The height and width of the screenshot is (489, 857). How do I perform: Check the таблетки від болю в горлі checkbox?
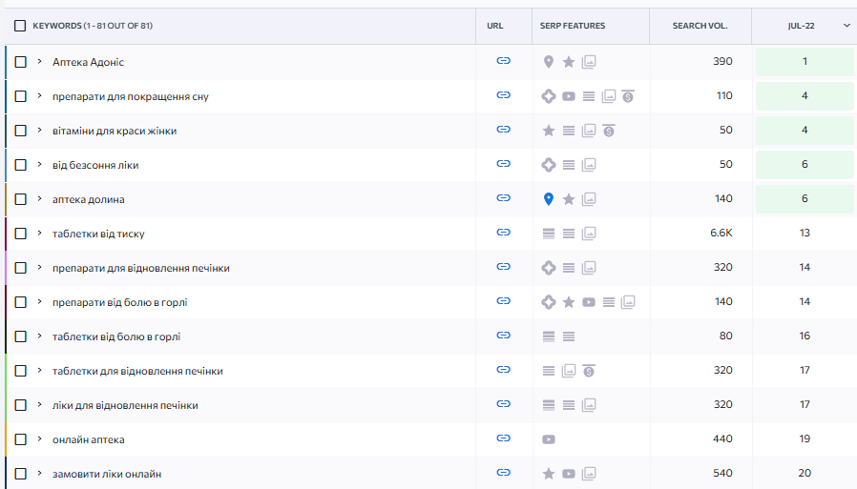[x=20, y=336]
